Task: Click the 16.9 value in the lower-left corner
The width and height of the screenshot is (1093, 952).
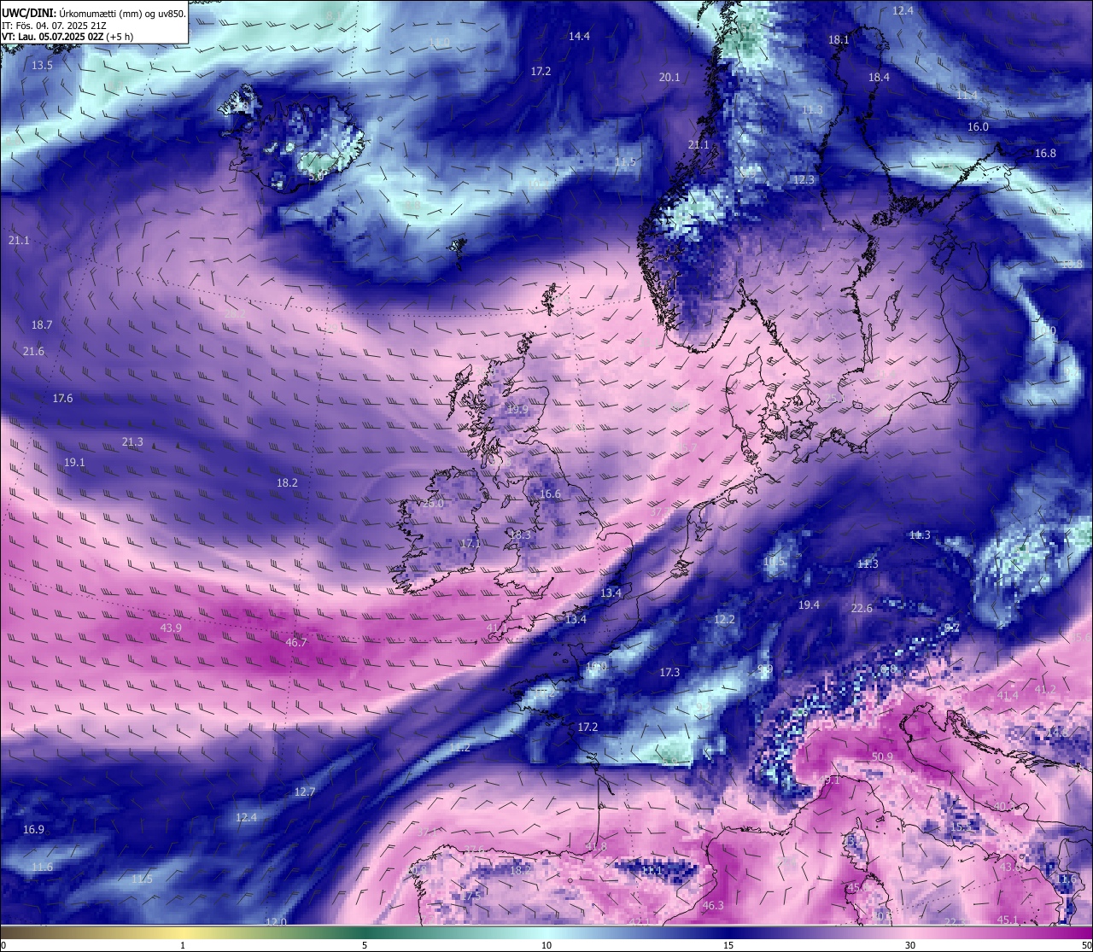Action: tap(33, 830)
